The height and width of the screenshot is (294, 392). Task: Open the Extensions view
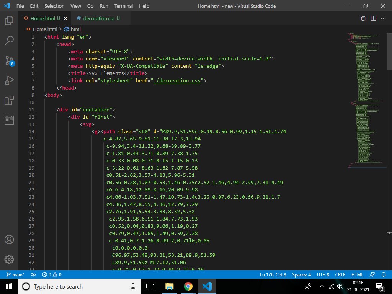tap(9, 100)
